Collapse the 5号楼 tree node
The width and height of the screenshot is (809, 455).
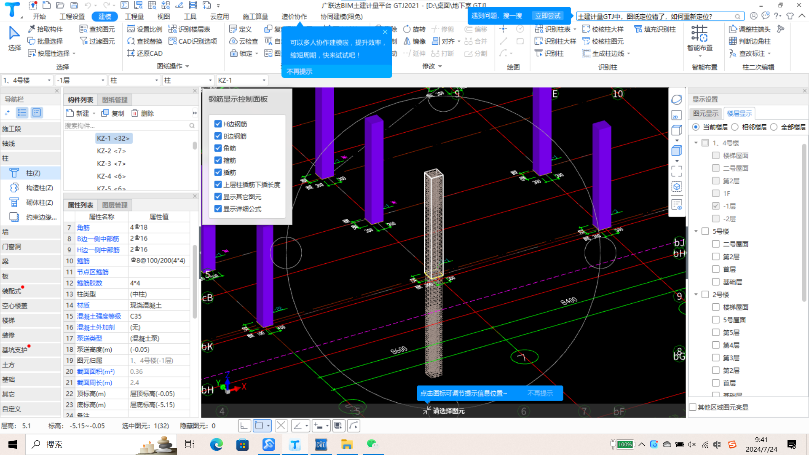coord(696,231)
